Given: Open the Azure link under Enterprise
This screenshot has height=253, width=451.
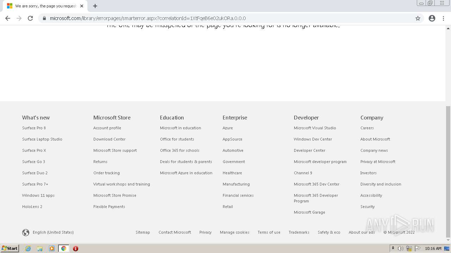Looking at the screenshot, I should pos(228,128).
